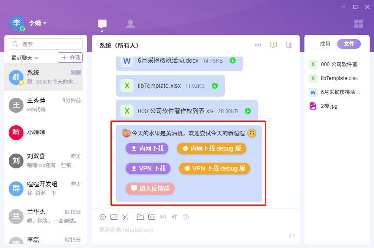Click the 加入反馈群 button
Image resolution: width=374 pixels, height=248 pixels.
[150, 188]
